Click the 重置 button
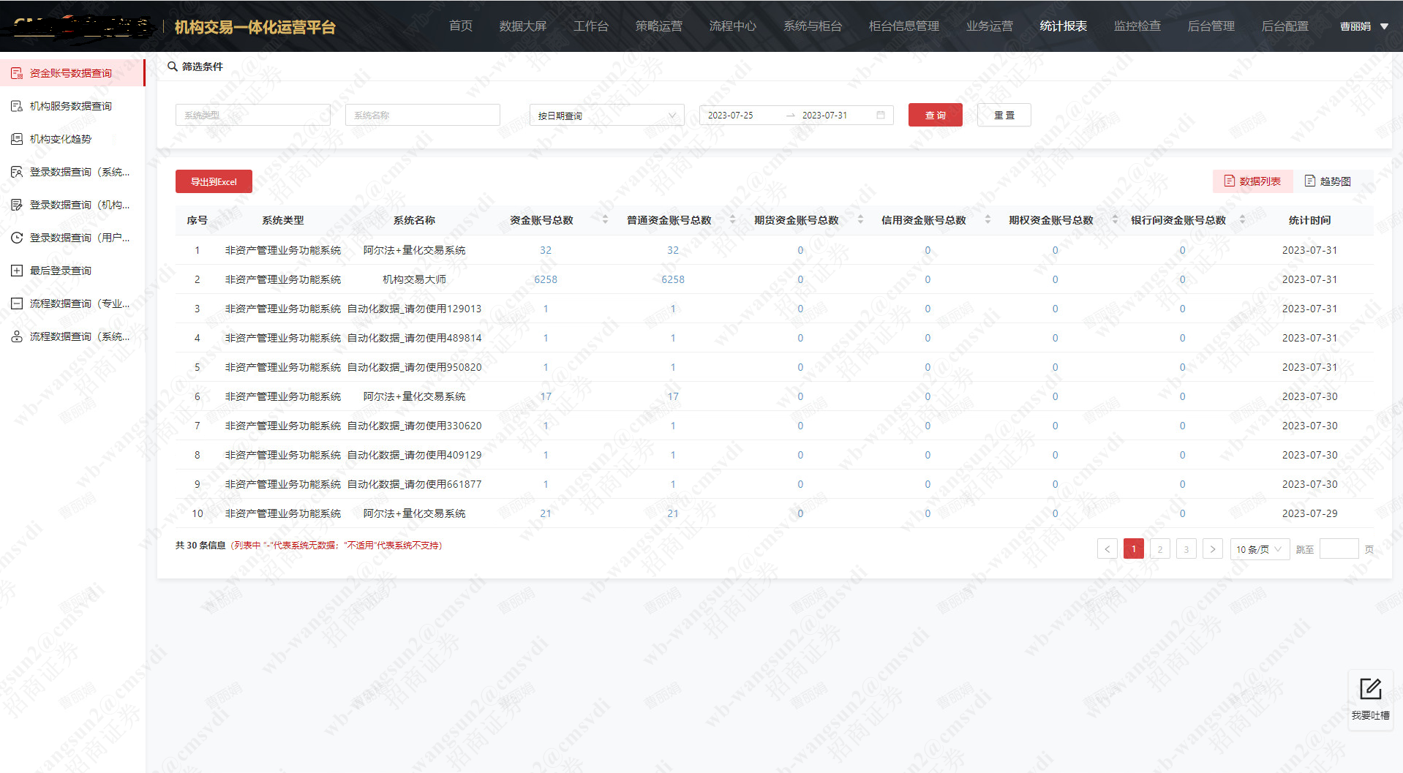This screenshot has width=1403, height=773. coord(1004,115)
